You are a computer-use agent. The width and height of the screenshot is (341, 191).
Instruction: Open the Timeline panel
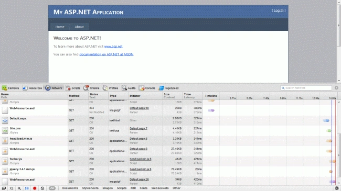point(91,88)
